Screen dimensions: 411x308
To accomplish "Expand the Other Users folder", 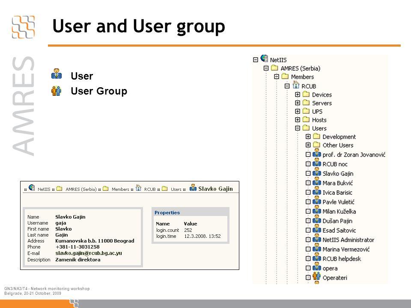I will pos(308,145).
